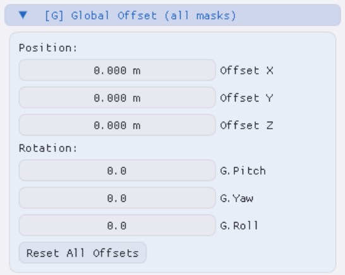Click the Rotation: label
The height and width of the screenshot is (275, 345).
click(x=48, y=148)
